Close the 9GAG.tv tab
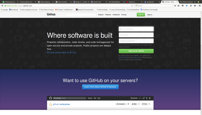The image size is (202, 115). 142,2
